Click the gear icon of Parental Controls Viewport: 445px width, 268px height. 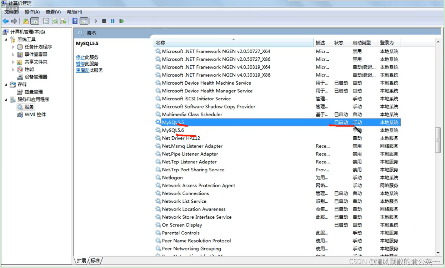pyautogui.click(x=158, y=233)
